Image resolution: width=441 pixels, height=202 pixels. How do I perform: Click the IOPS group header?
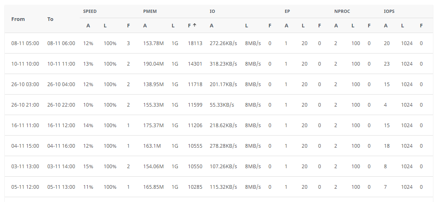coord(389,11)
